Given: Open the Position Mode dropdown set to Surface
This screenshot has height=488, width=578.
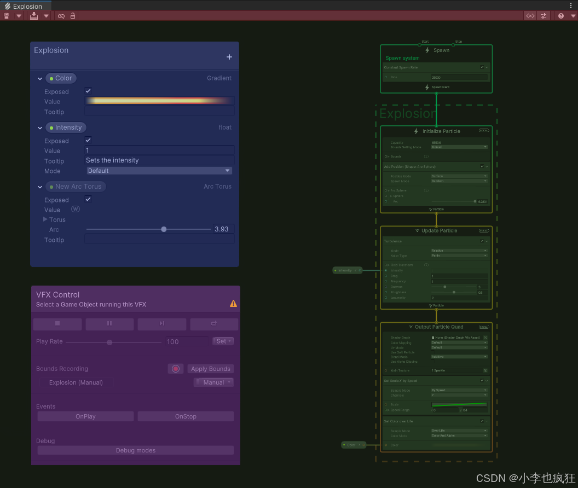Looking at the screenshot, I should [459, 176].
